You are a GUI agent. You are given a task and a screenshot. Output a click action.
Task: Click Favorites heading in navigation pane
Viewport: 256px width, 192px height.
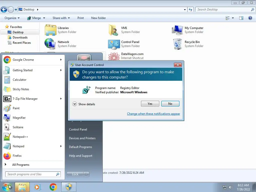(16, 27)
